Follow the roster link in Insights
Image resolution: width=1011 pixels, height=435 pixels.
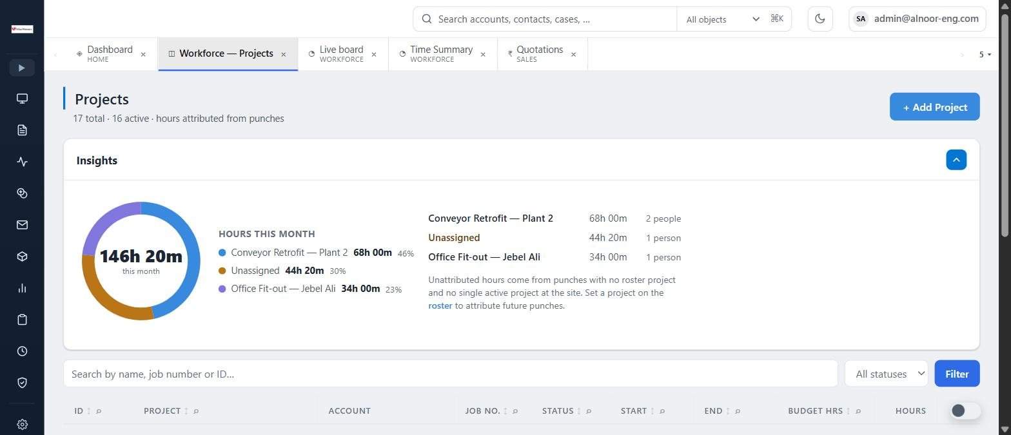click(440, 305)
